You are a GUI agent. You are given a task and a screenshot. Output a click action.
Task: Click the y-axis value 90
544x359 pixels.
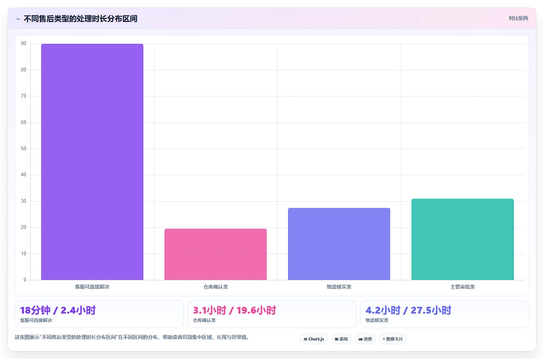coord(24,44)
